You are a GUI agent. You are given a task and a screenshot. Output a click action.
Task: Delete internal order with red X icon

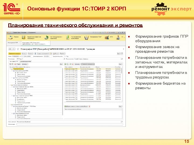pos(89,106)
